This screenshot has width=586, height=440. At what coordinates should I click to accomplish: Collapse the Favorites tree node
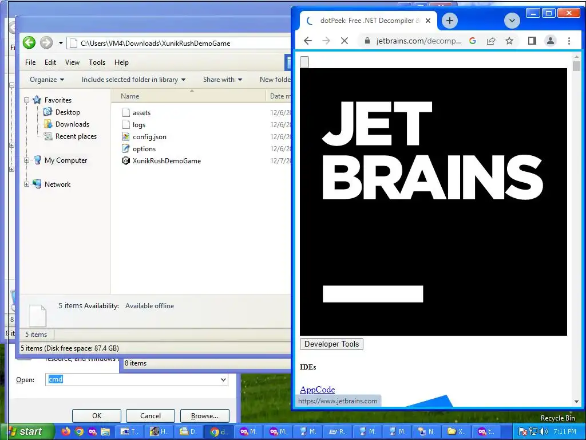[x=26, y=100]
